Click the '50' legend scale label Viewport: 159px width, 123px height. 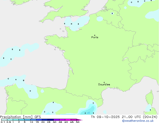click(x=77, y=122)
